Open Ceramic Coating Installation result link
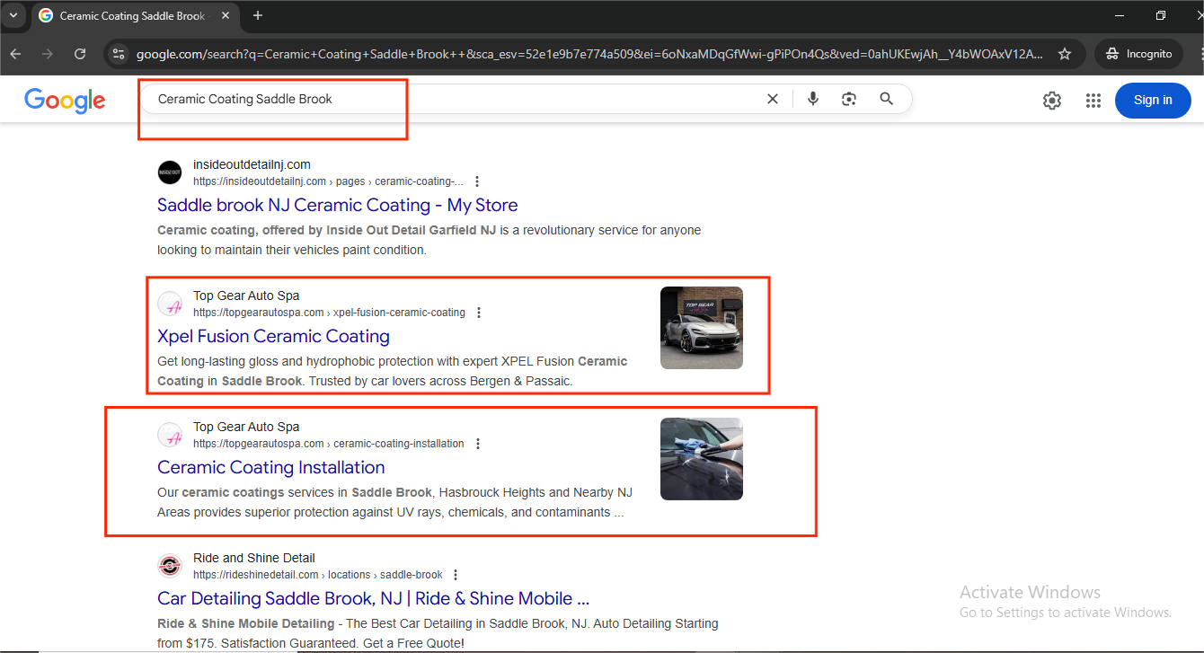Image resolution: width=1204 pixels, height=653 pixels. click(x=270, y=467)
